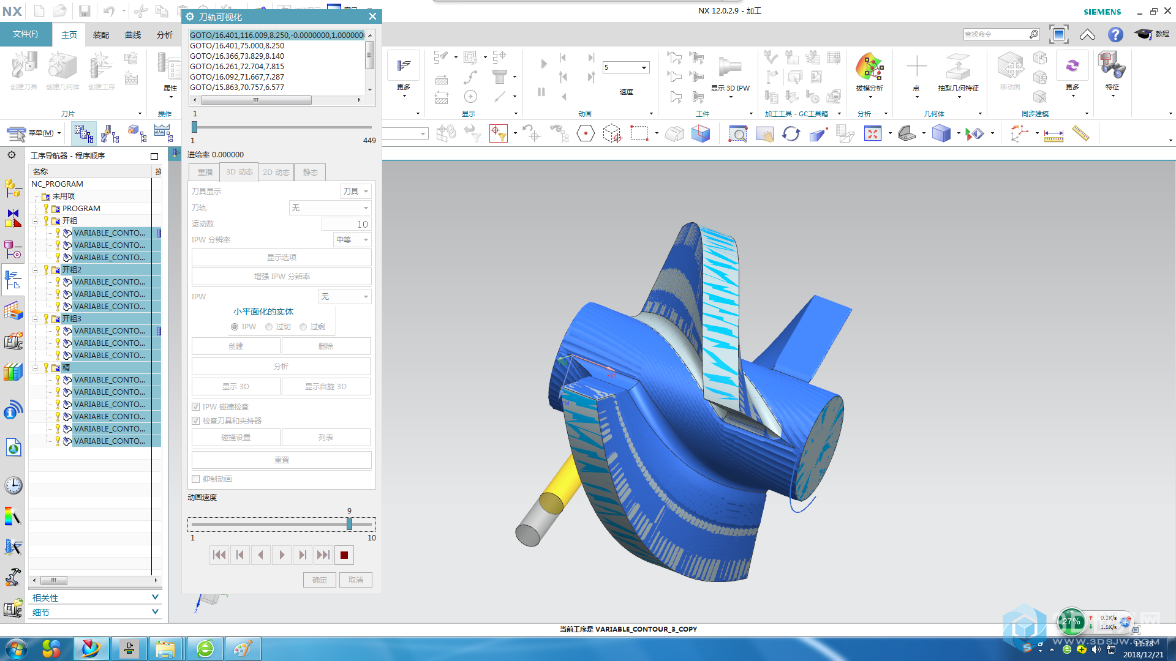Switch to Program Order View icon
This screenshot has width=1176, height=661.
pos(83,133)
